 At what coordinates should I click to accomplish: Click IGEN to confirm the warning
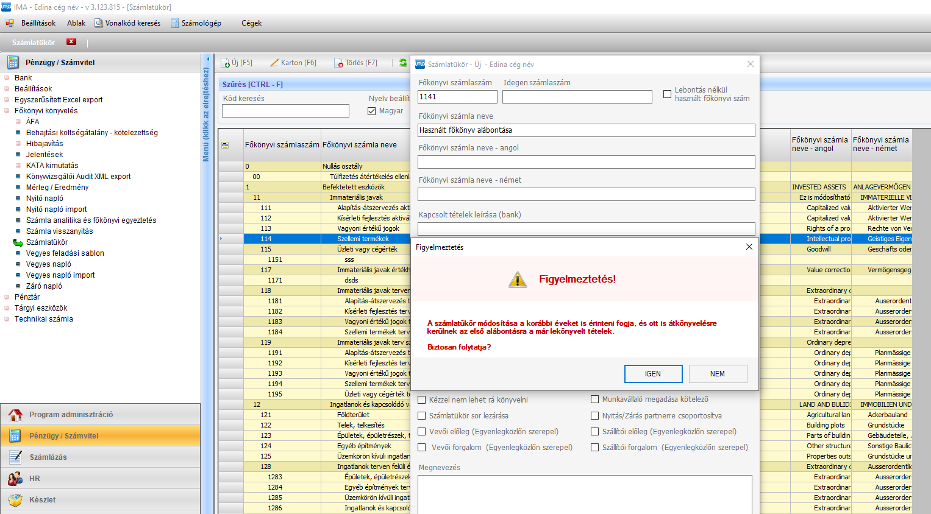pos(652,374)
